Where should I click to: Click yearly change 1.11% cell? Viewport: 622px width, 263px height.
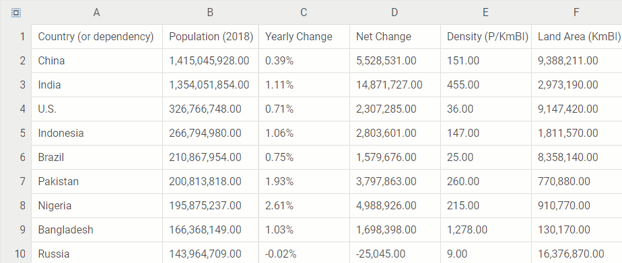click(304, 85)
